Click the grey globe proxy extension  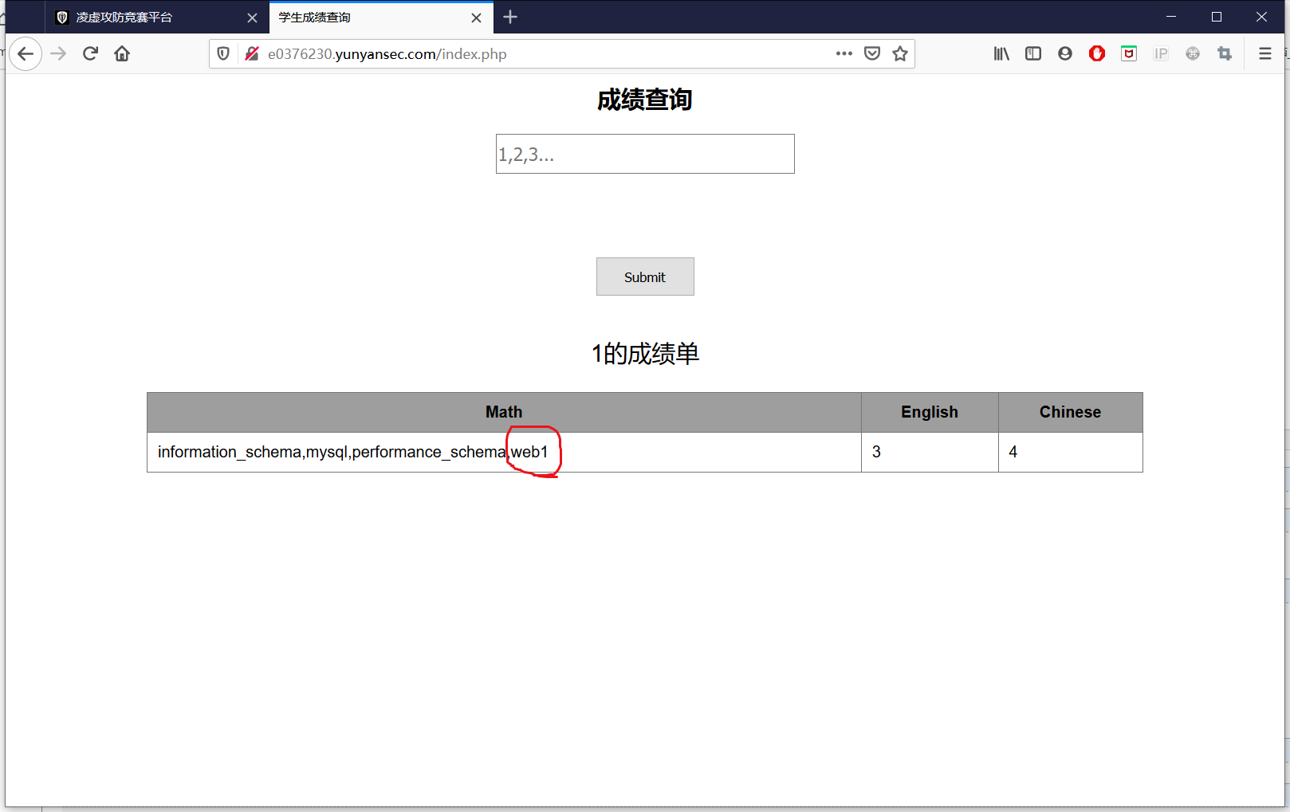[1193, 53]
